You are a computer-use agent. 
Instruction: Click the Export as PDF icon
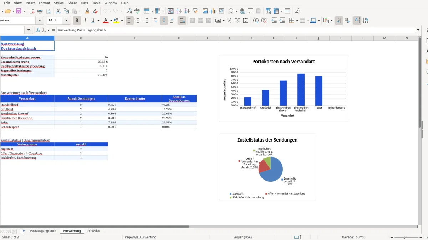pos(32,11)
